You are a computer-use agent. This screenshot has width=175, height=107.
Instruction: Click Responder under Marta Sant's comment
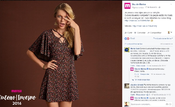point(141,66)
